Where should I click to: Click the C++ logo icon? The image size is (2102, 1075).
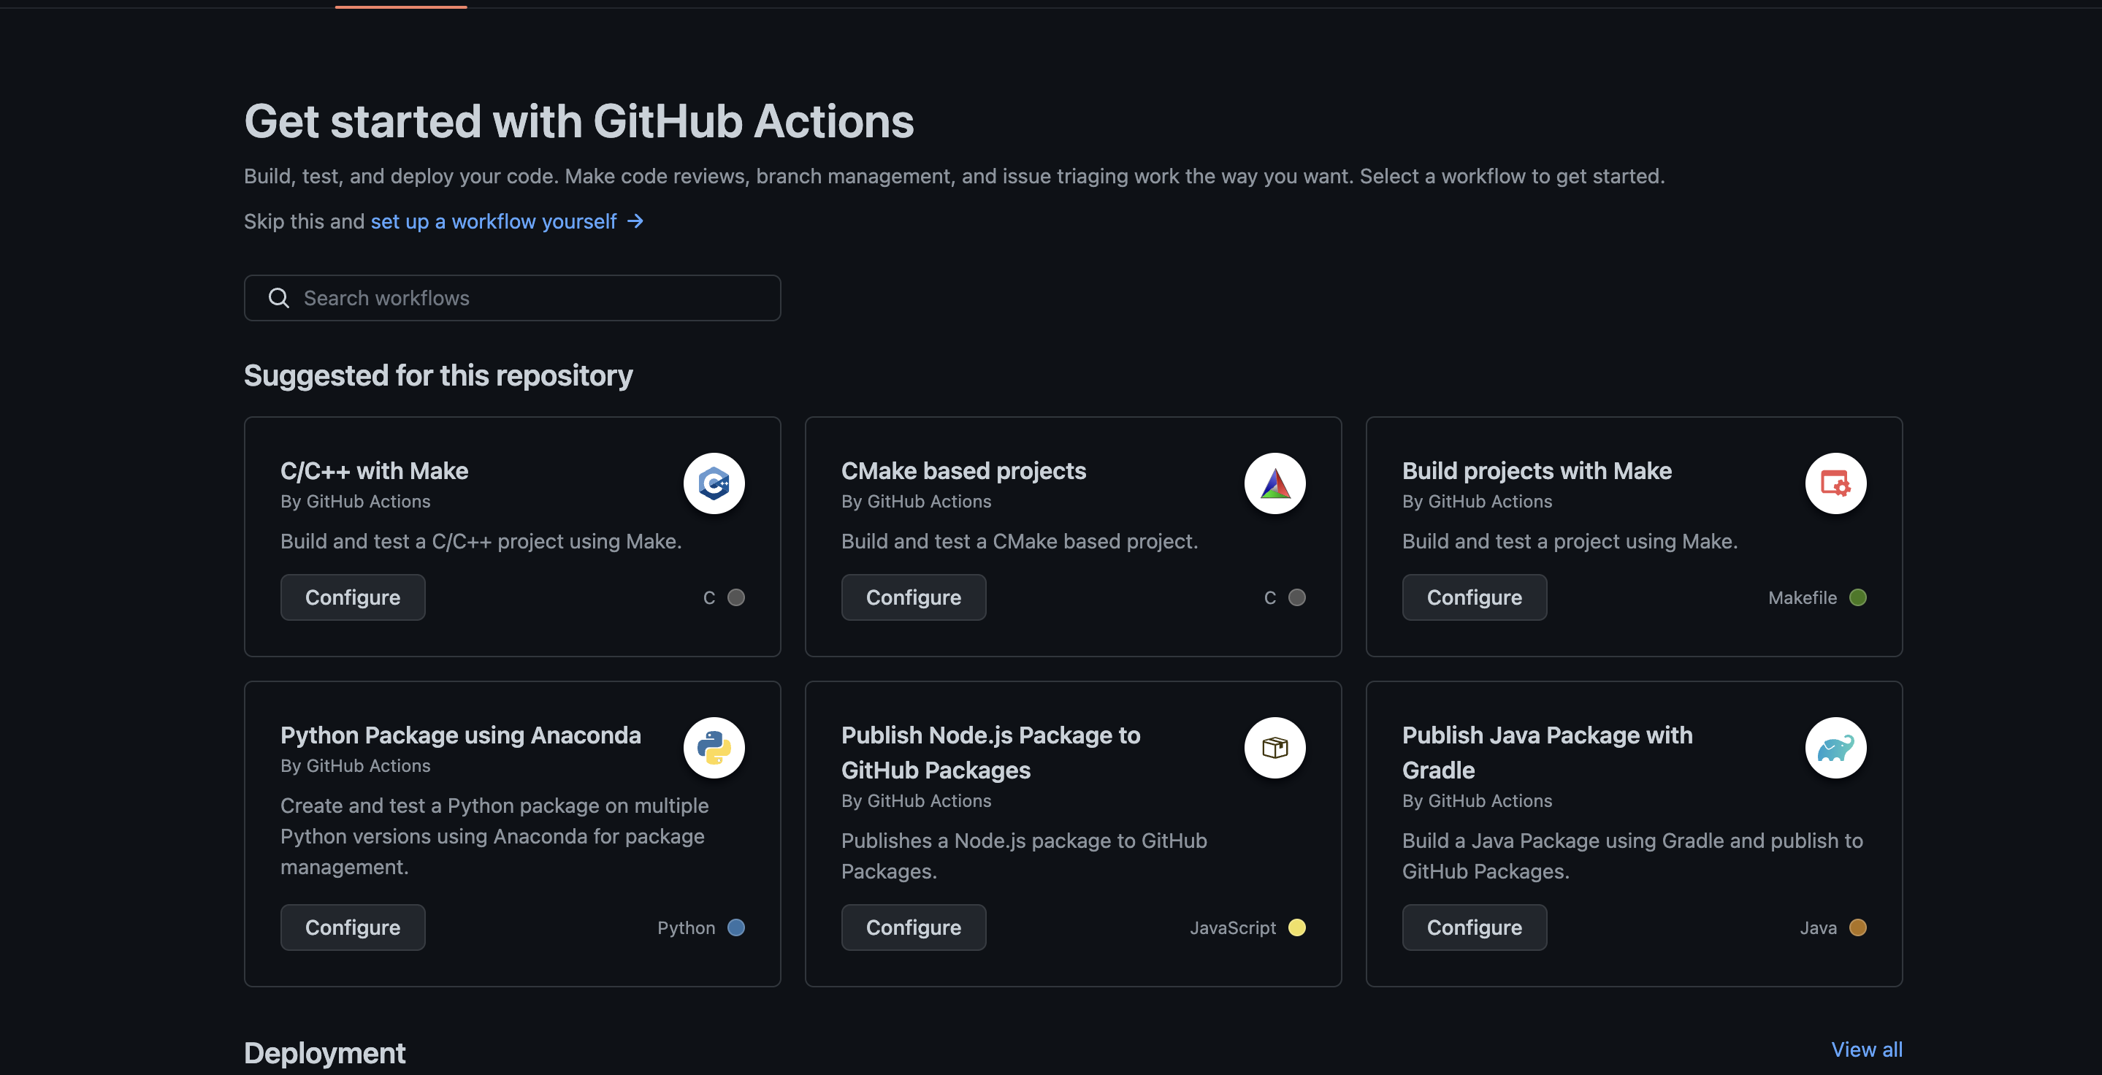[x=713, y=483]
